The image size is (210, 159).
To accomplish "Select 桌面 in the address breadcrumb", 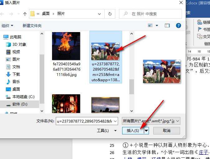I will click(x=46, y=14).
